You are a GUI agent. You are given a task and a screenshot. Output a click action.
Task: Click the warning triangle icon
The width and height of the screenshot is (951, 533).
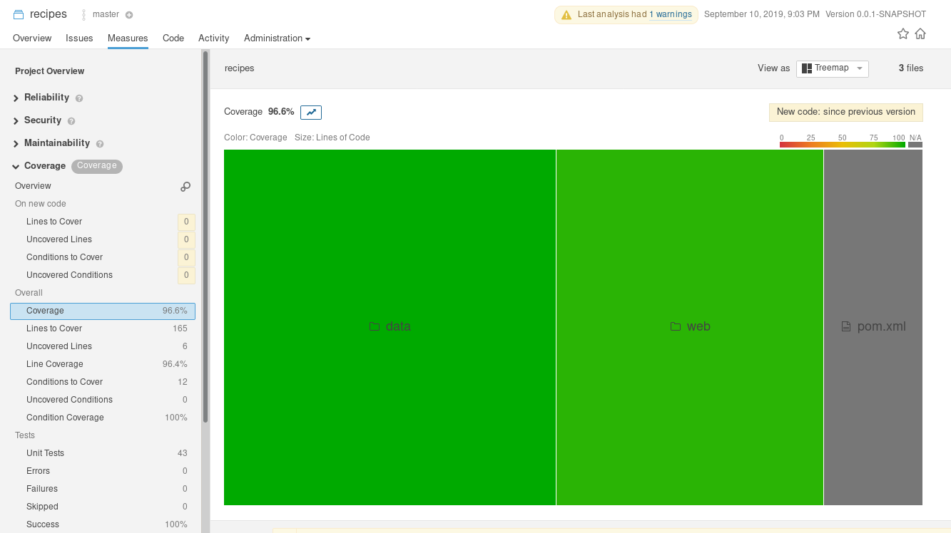(x=566, y=15)
